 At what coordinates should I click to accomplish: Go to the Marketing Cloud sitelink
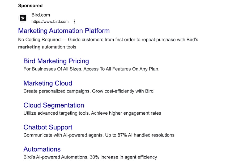[x=48, y=83]
